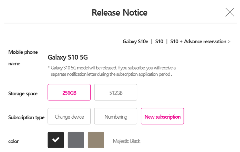
Task: Click the middle S10 link between separators
Action: click(x=159, y=42)
